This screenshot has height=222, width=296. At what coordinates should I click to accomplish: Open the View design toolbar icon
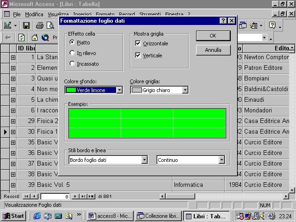pos(8,25)
